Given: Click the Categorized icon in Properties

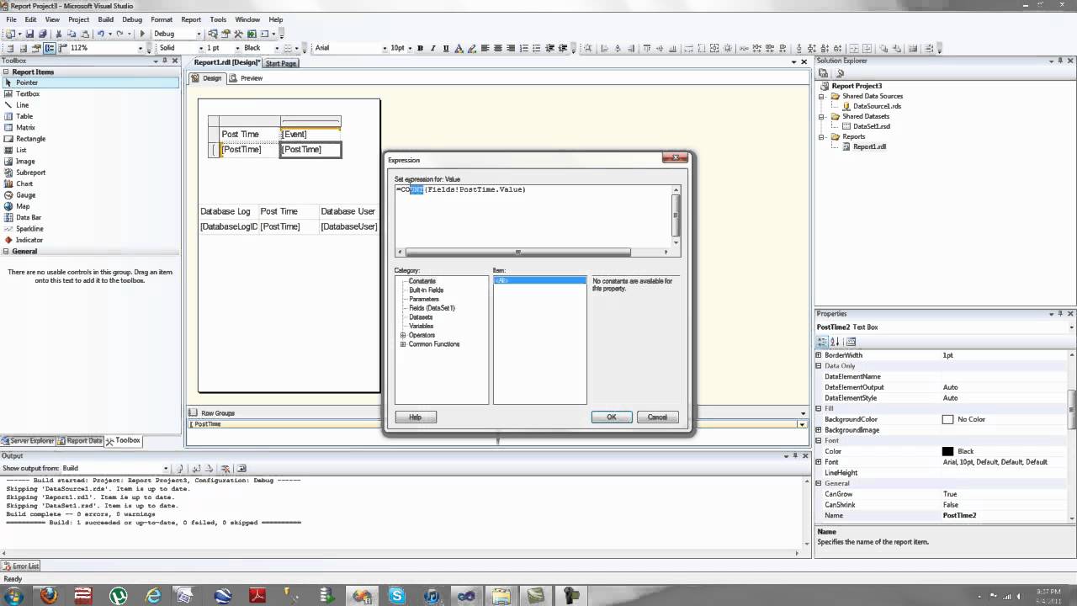Looking at the screenshot, I should [x=823, y=342].
